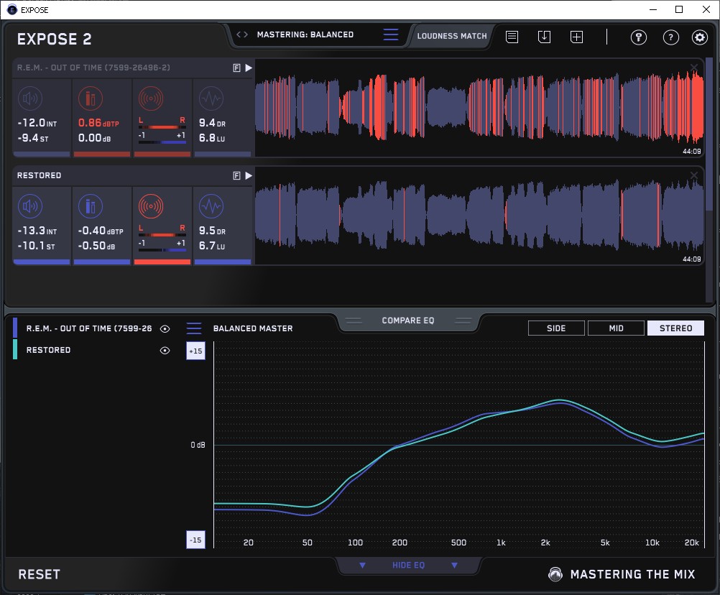Click the add track plus icon

pyautogui.click(x=576, y=37)
